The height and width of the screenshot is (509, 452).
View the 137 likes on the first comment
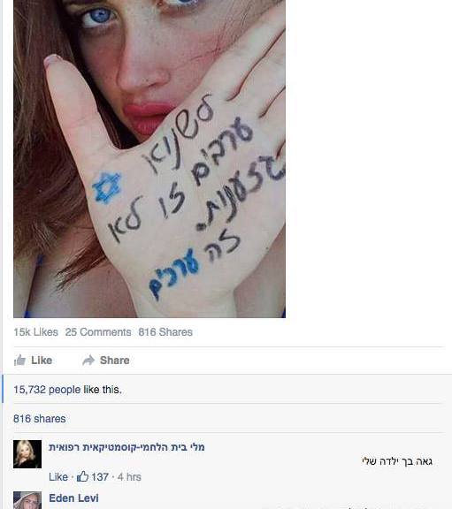(x=100, y=477)
